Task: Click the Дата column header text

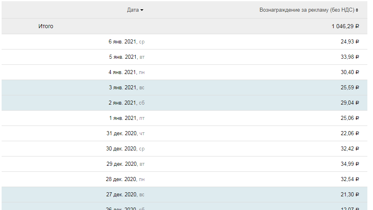Action: pyautogui.click(x=133, y=10)
